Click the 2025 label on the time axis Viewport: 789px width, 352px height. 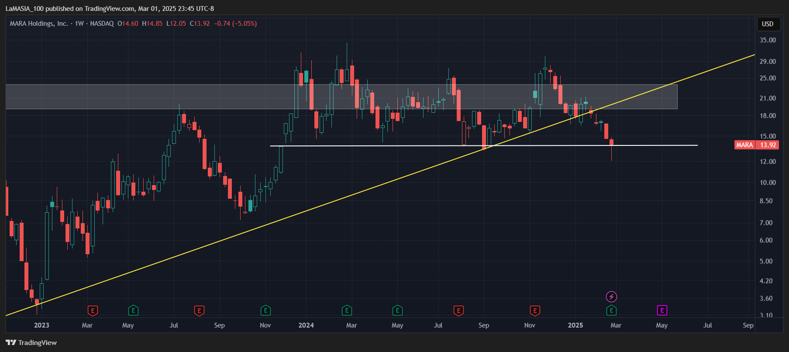tap(575, 325)
